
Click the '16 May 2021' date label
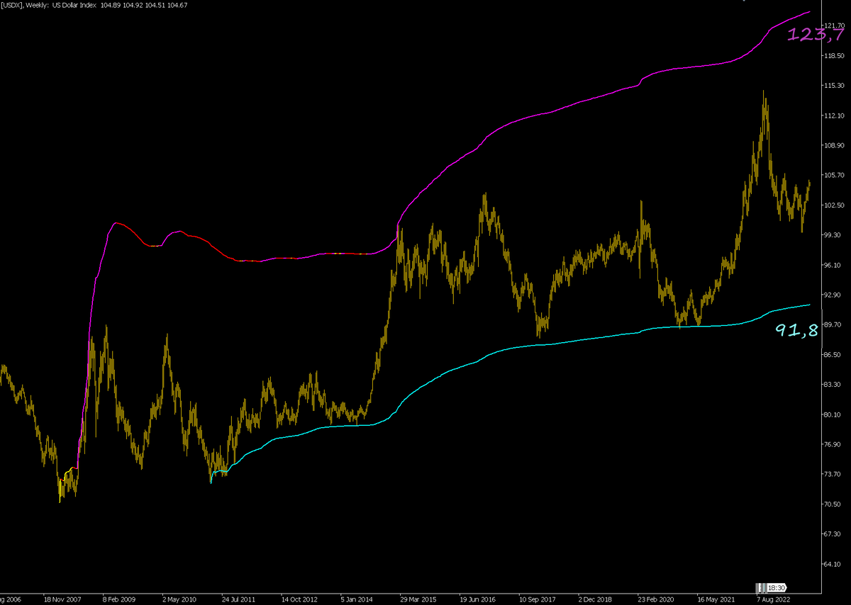[x=717, y=599]
